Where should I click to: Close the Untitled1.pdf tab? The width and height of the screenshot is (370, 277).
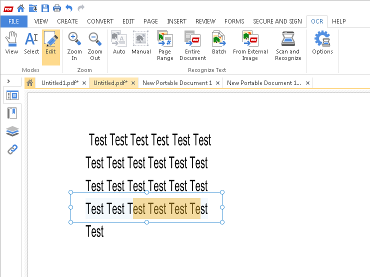84,83
